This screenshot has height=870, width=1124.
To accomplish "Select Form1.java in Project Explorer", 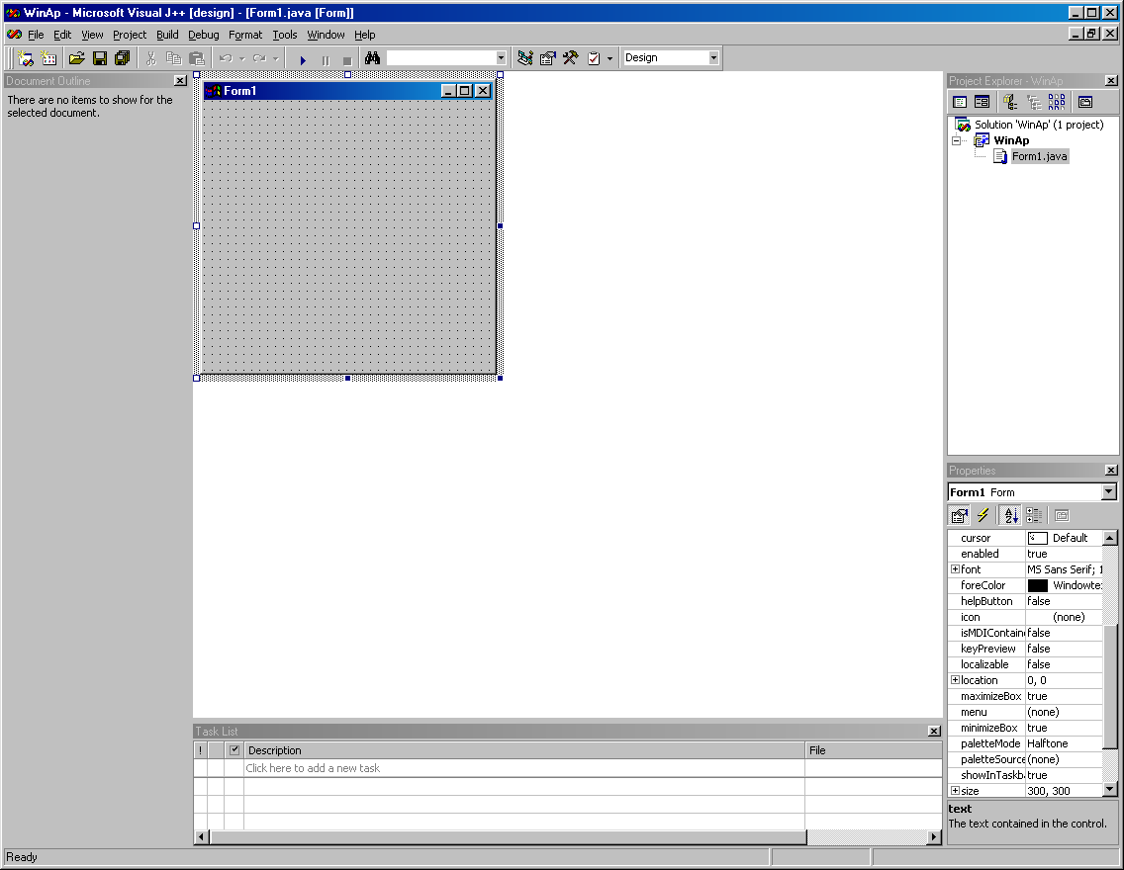I will pos(1040,156).
